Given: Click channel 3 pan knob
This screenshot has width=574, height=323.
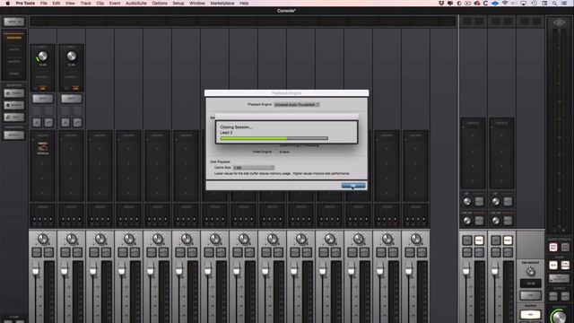Looking at the screenshot, I should click(x=100, y=239).
